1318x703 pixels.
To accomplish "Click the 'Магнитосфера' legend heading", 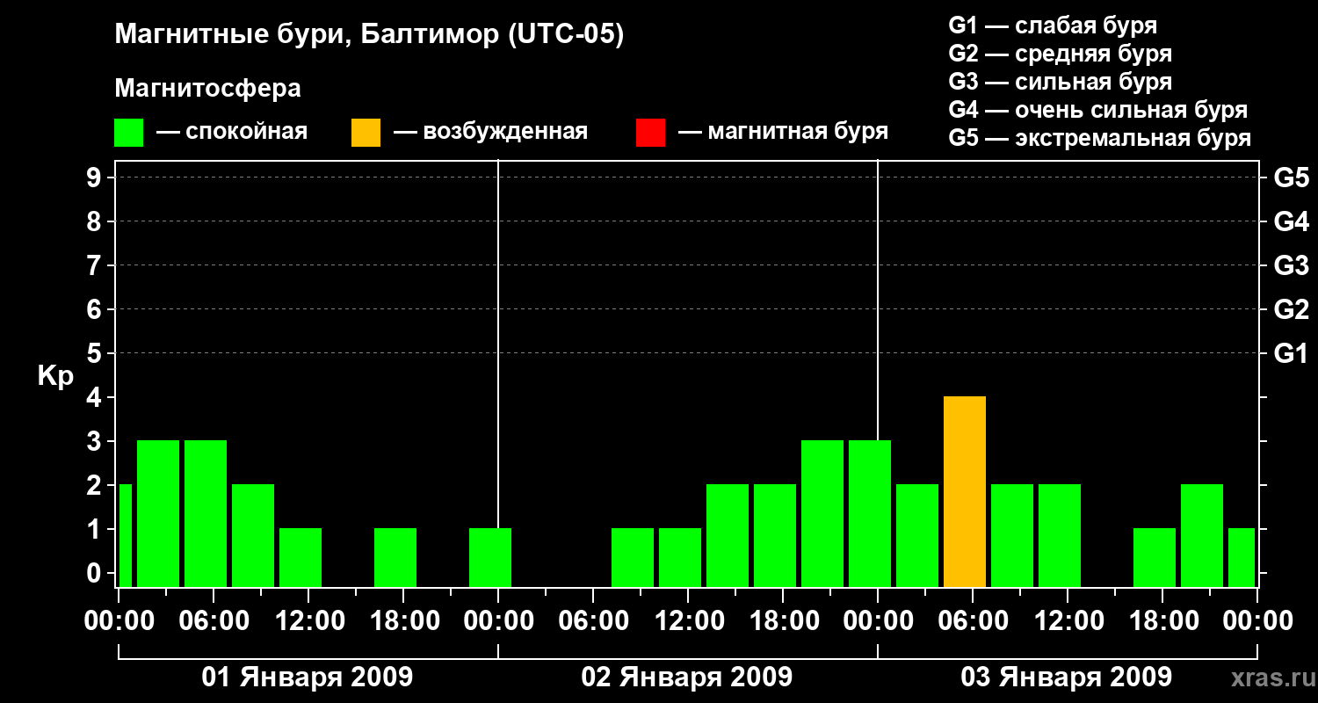I will tap(207, 89).
